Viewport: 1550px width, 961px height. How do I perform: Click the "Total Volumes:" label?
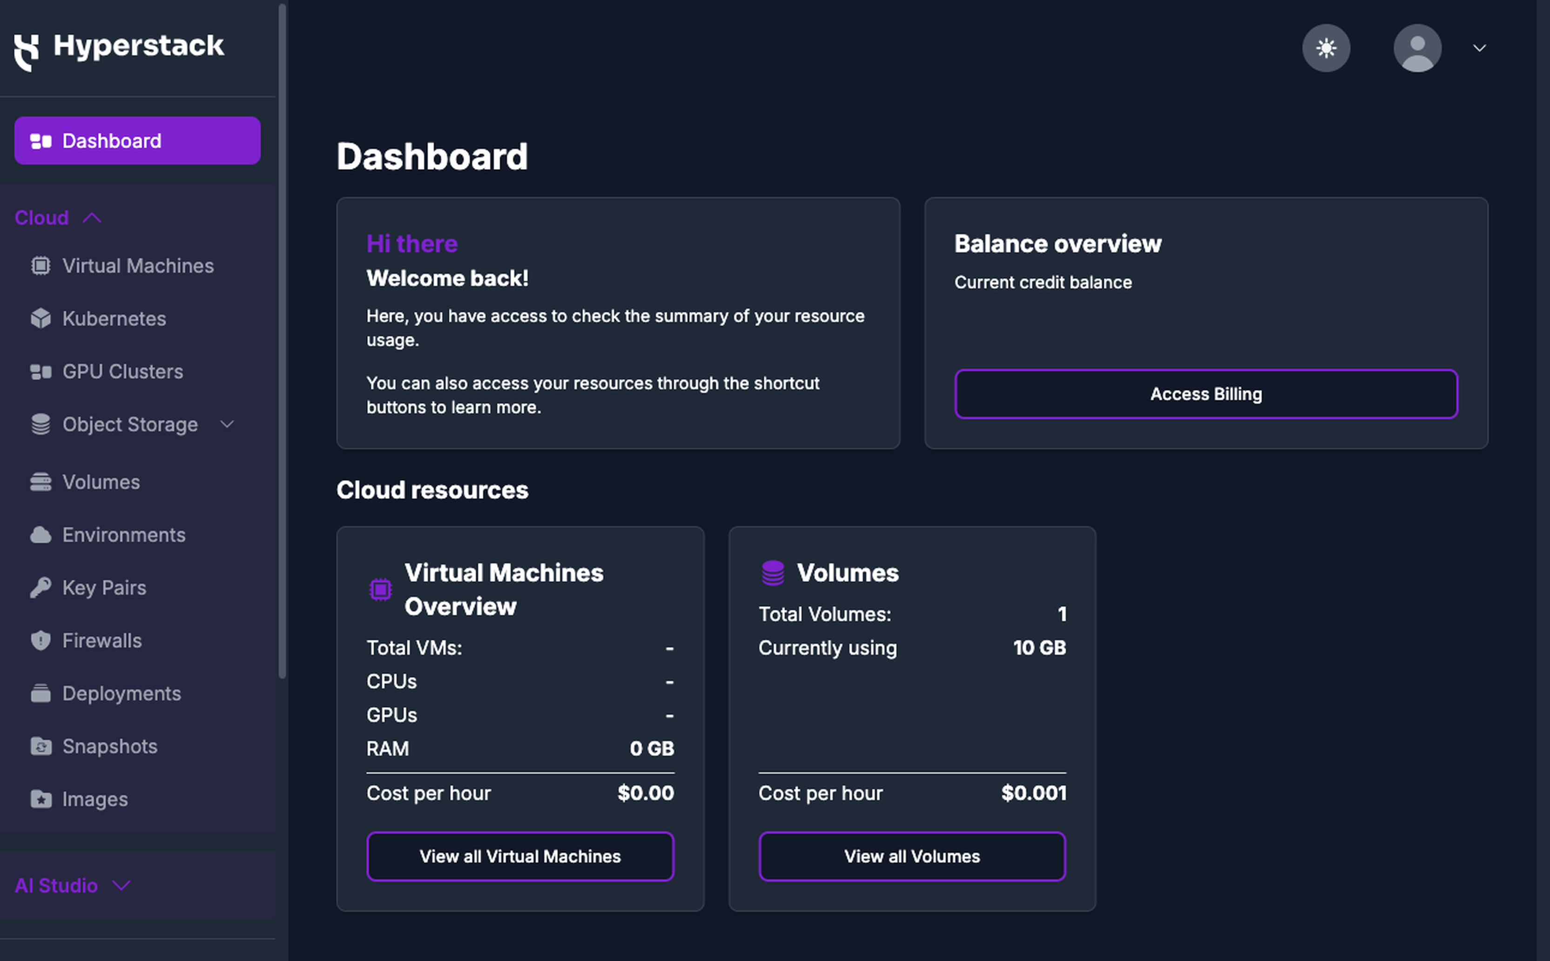pyautogui.click(x=825, y=615)
